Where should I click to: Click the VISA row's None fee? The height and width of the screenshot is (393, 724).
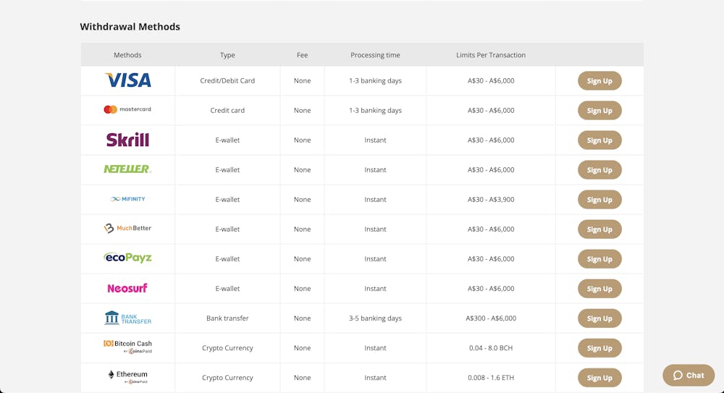[302, 80]
